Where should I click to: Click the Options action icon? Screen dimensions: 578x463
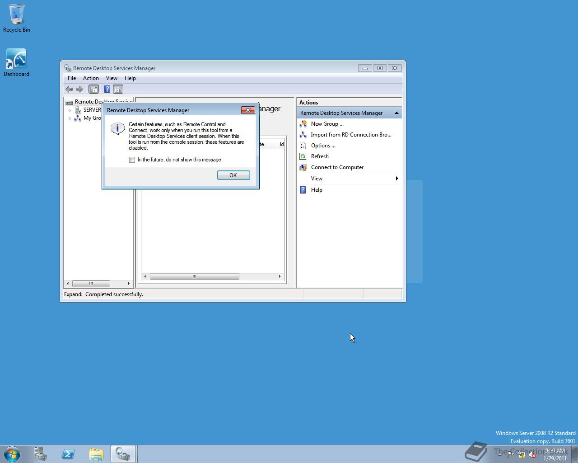(303, 146)
